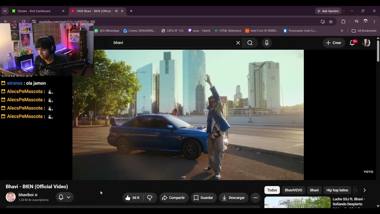Click username eironss in chat
The width and height of the screenshot is (380, 214).
(x=15, y=83)
